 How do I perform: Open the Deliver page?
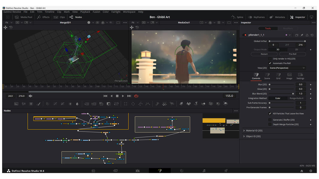226,171
